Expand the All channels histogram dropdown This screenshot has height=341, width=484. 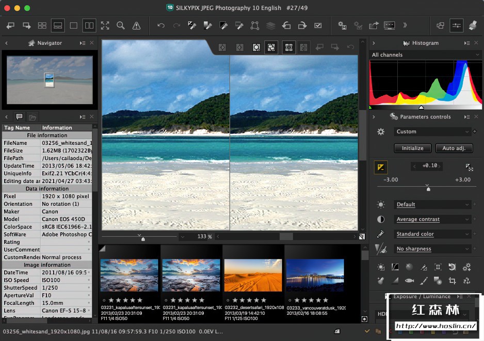click(x=425, y=55)
